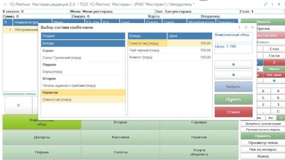Select Салаты menu category
This screenshot has width=285, height=160.
click(121, 152)
